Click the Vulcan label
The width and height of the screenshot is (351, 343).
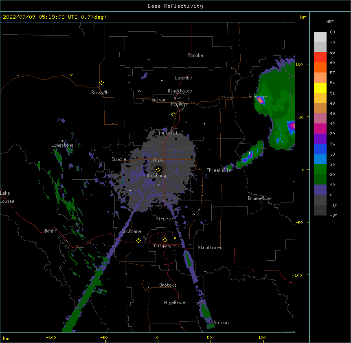coord(221,323)
